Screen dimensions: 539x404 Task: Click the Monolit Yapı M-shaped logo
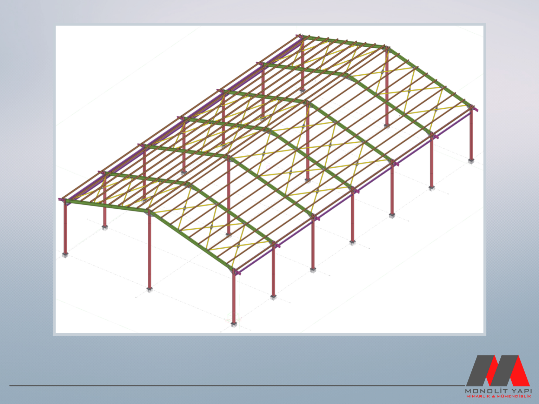[x=498, y=371]
